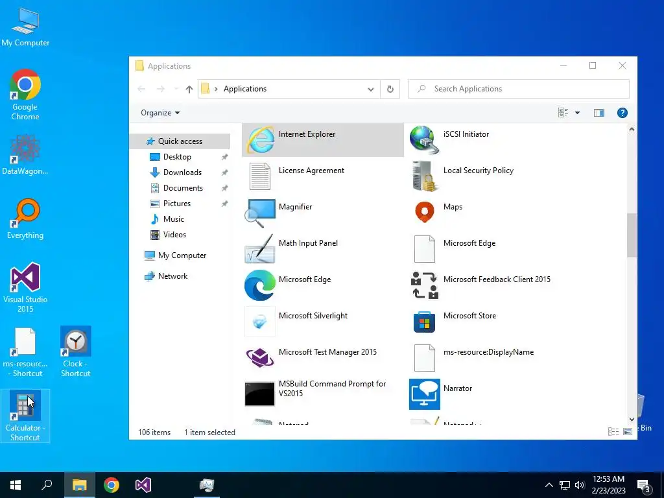Viewport: 664px width, 498px height.
Task: Select Microsoft Feedback Client 2015 icon
Action: [424, 285]
